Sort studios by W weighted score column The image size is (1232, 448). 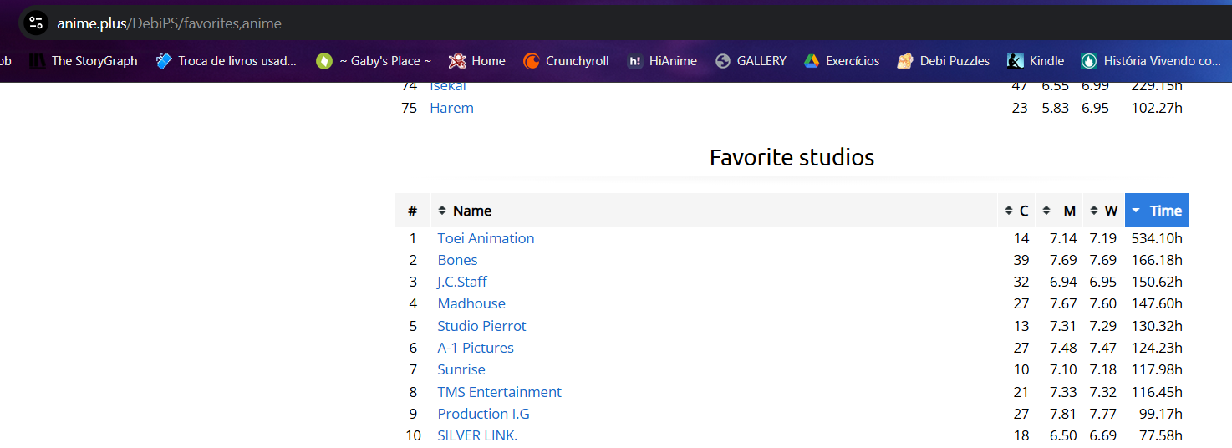click(1104, 211)
